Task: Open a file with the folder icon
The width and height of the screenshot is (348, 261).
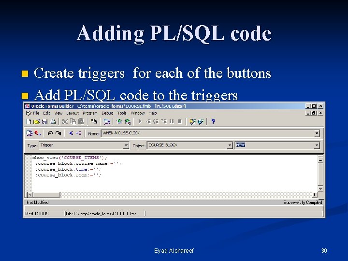Action: 36,122
